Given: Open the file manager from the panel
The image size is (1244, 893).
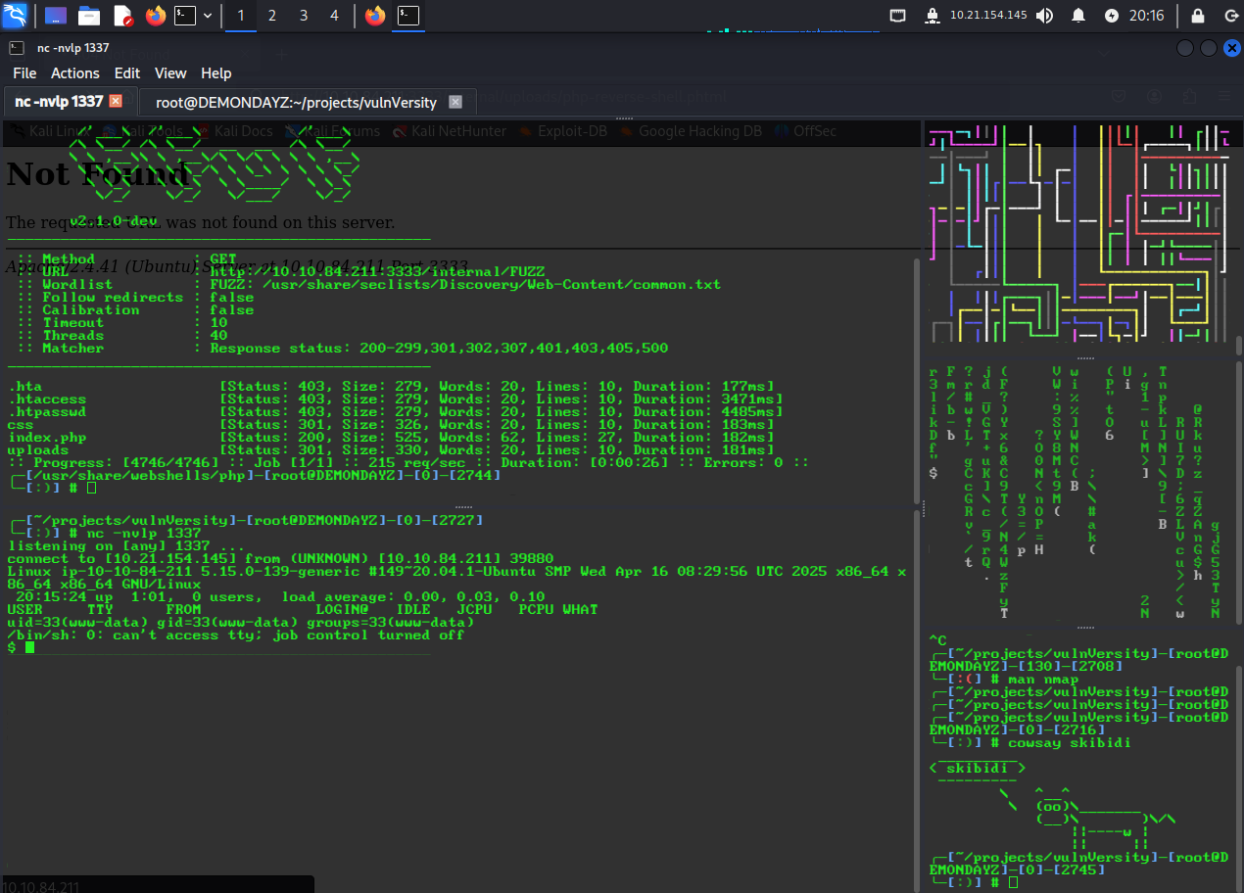Looking at the screenshot, I should point(89,16).
